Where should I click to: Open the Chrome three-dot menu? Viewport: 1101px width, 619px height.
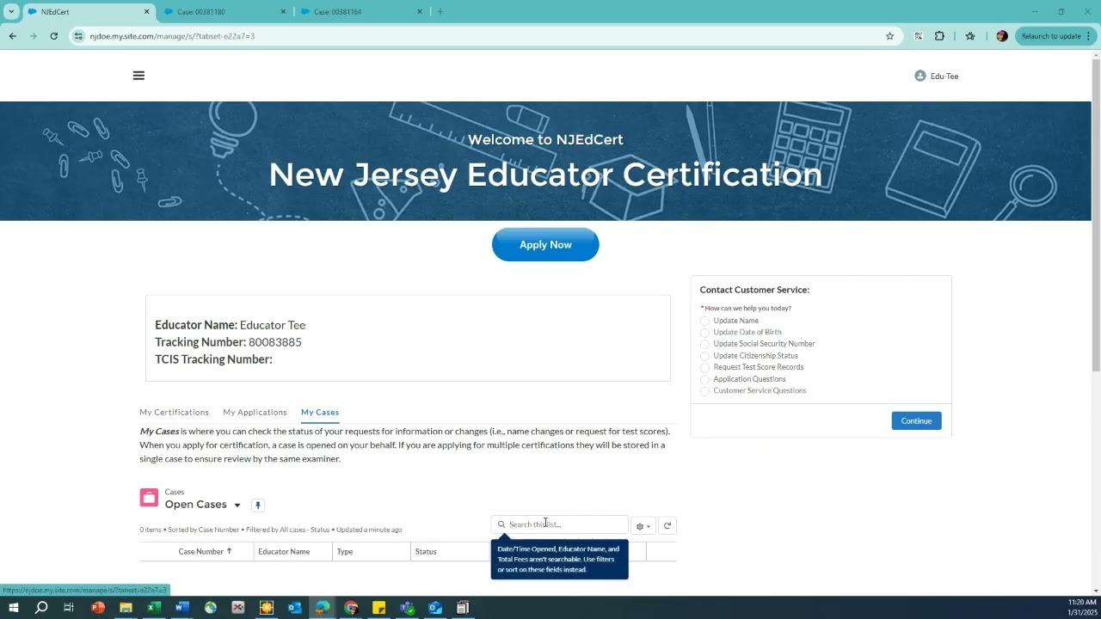(1089, 36)
